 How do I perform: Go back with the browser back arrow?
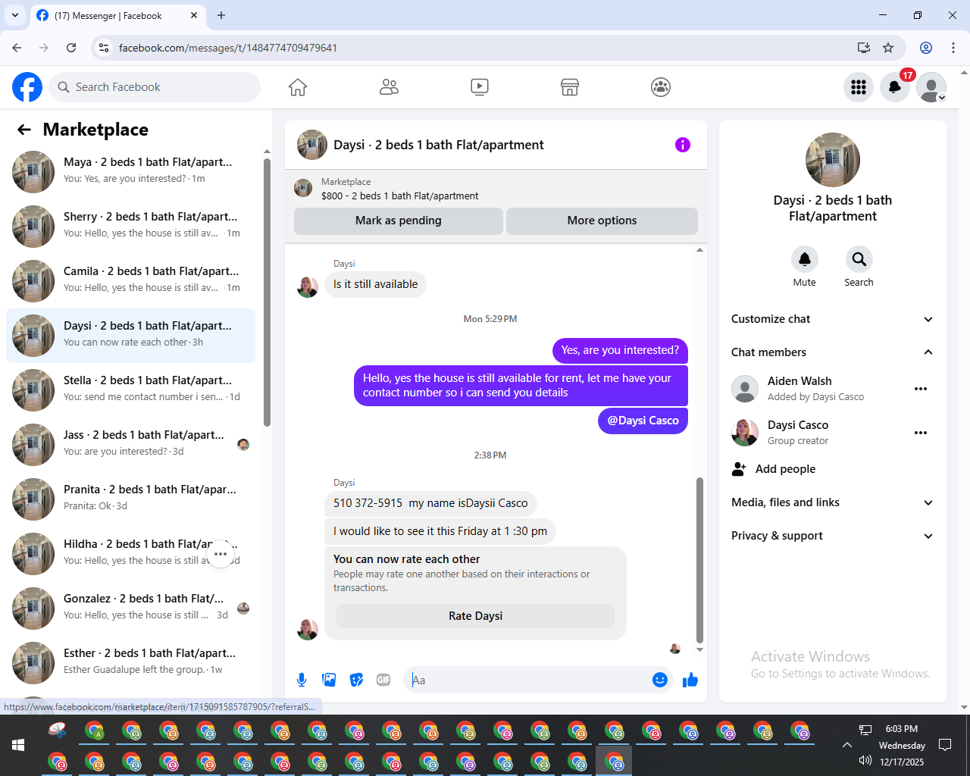[17, 48]
